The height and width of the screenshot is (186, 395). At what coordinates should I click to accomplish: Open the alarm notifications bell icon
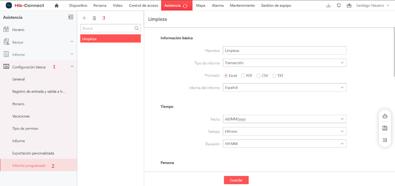[339, 6]
